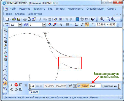124x101 pixels.
Task: Toggle the second magnet disable-snaps icon
Action: point(55,25)
